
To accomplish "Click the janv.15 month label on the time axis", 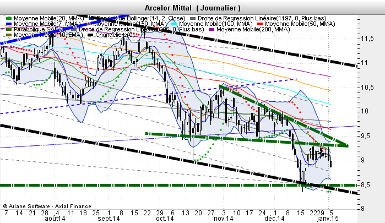I will pyautogui.click(x=328, y=219).
